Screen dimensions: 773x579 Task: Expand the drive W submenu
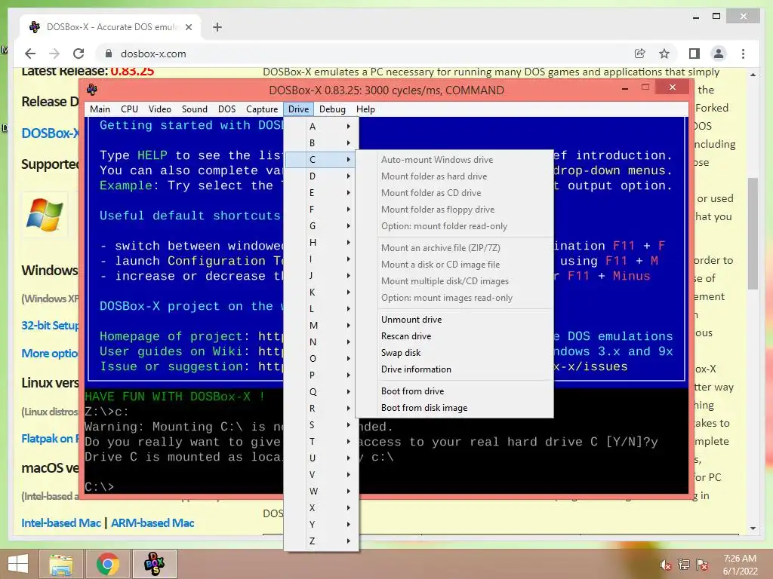322,492
